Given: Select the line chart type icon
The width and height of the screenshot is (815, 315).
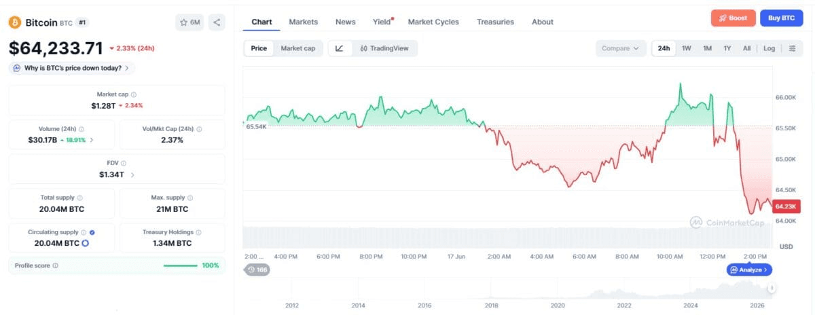Looking at the screenshot, I should click(x=340, y=48).
